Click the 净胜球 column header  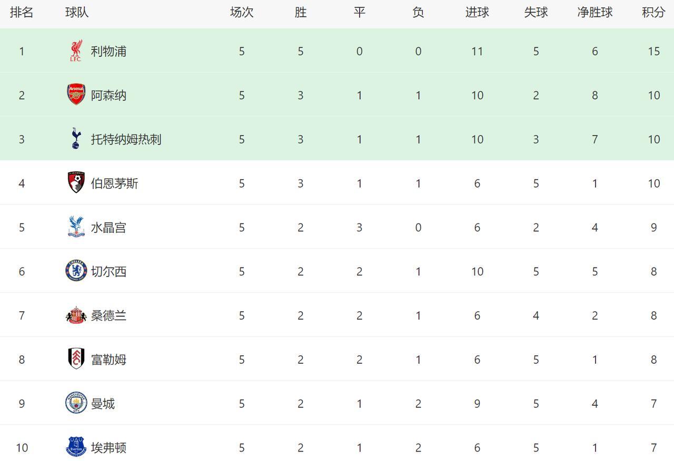coord(594,13)
